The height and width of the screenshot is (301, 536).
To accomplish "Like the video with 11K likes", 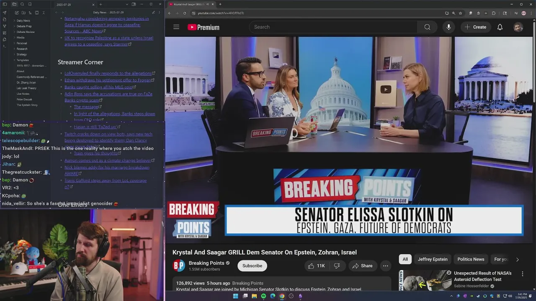I will pyautogui.click(x=316, y=266).
